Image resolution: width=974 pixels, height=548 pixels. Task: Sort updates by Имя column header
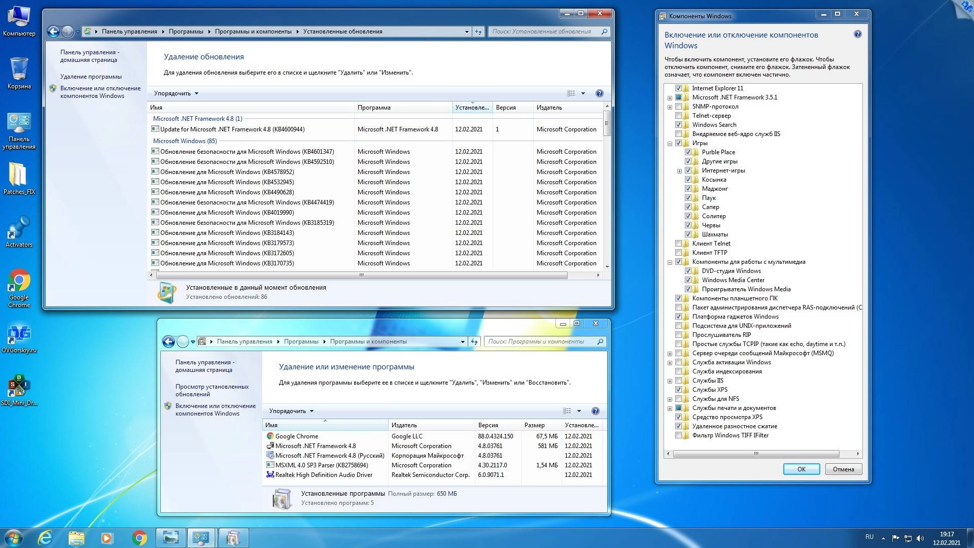click(251, 108)
